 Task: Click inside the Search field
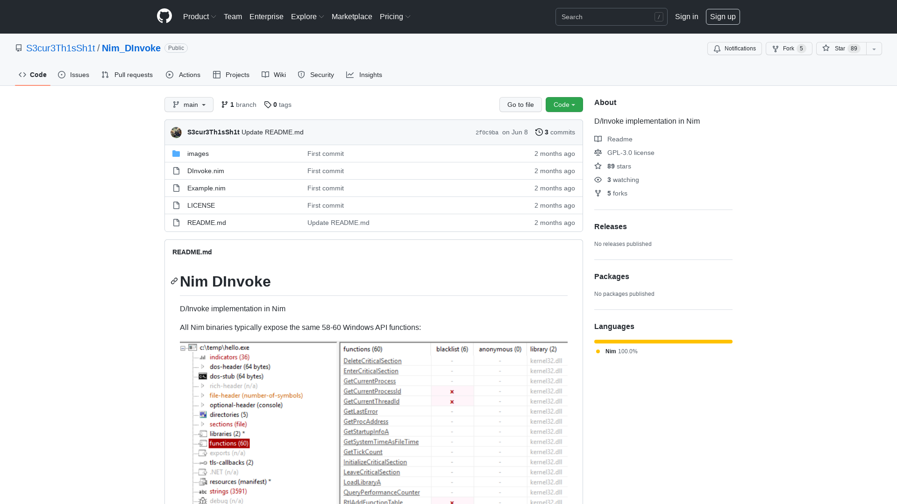pos(607,16)
